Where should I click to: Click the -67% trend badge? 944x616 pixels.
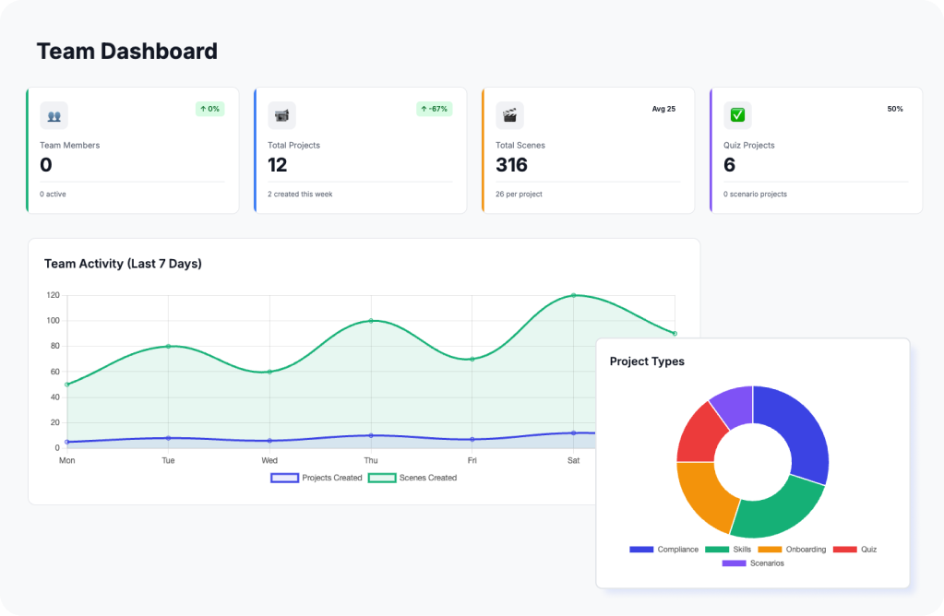click(434, 109)
